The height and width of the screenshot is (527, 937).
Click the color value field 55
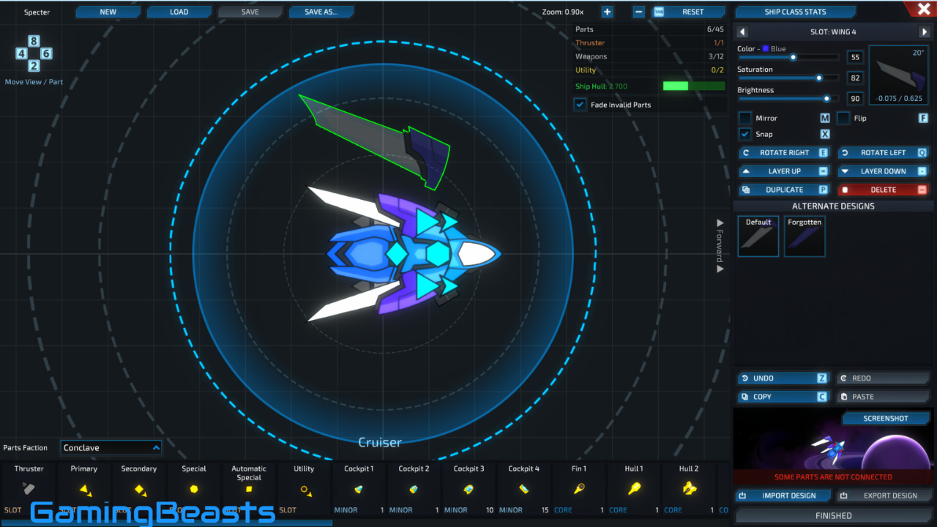[855, 57]
